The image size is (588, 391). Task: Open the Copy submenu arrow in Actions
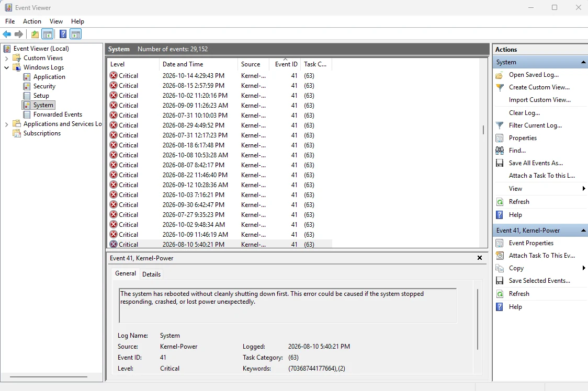(x=583, y=268)
